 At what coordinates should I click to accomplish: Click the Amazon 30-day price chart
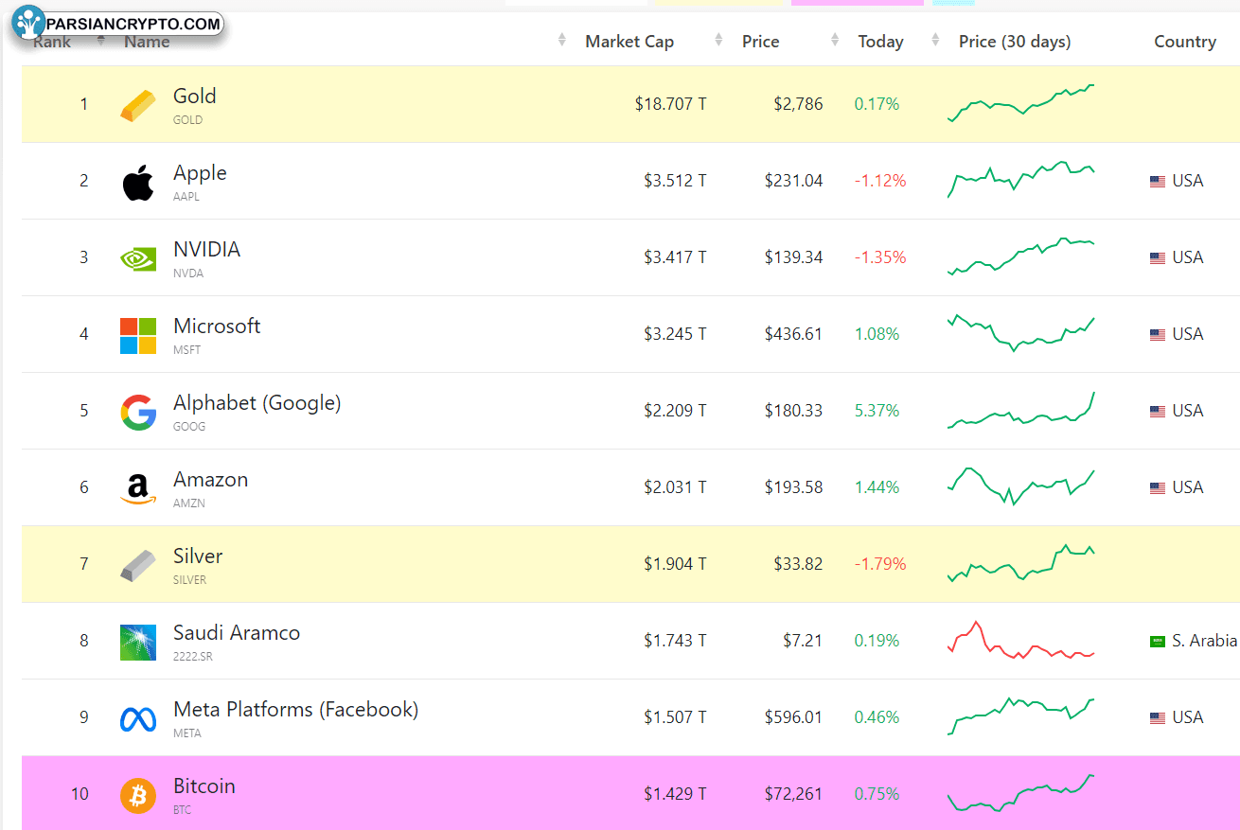(1020, 486)
